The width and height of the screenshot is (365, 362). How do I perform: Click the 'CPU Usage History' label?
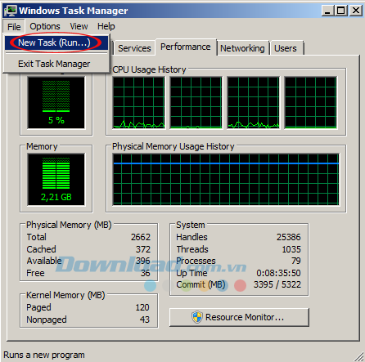[x=149, y=69]
